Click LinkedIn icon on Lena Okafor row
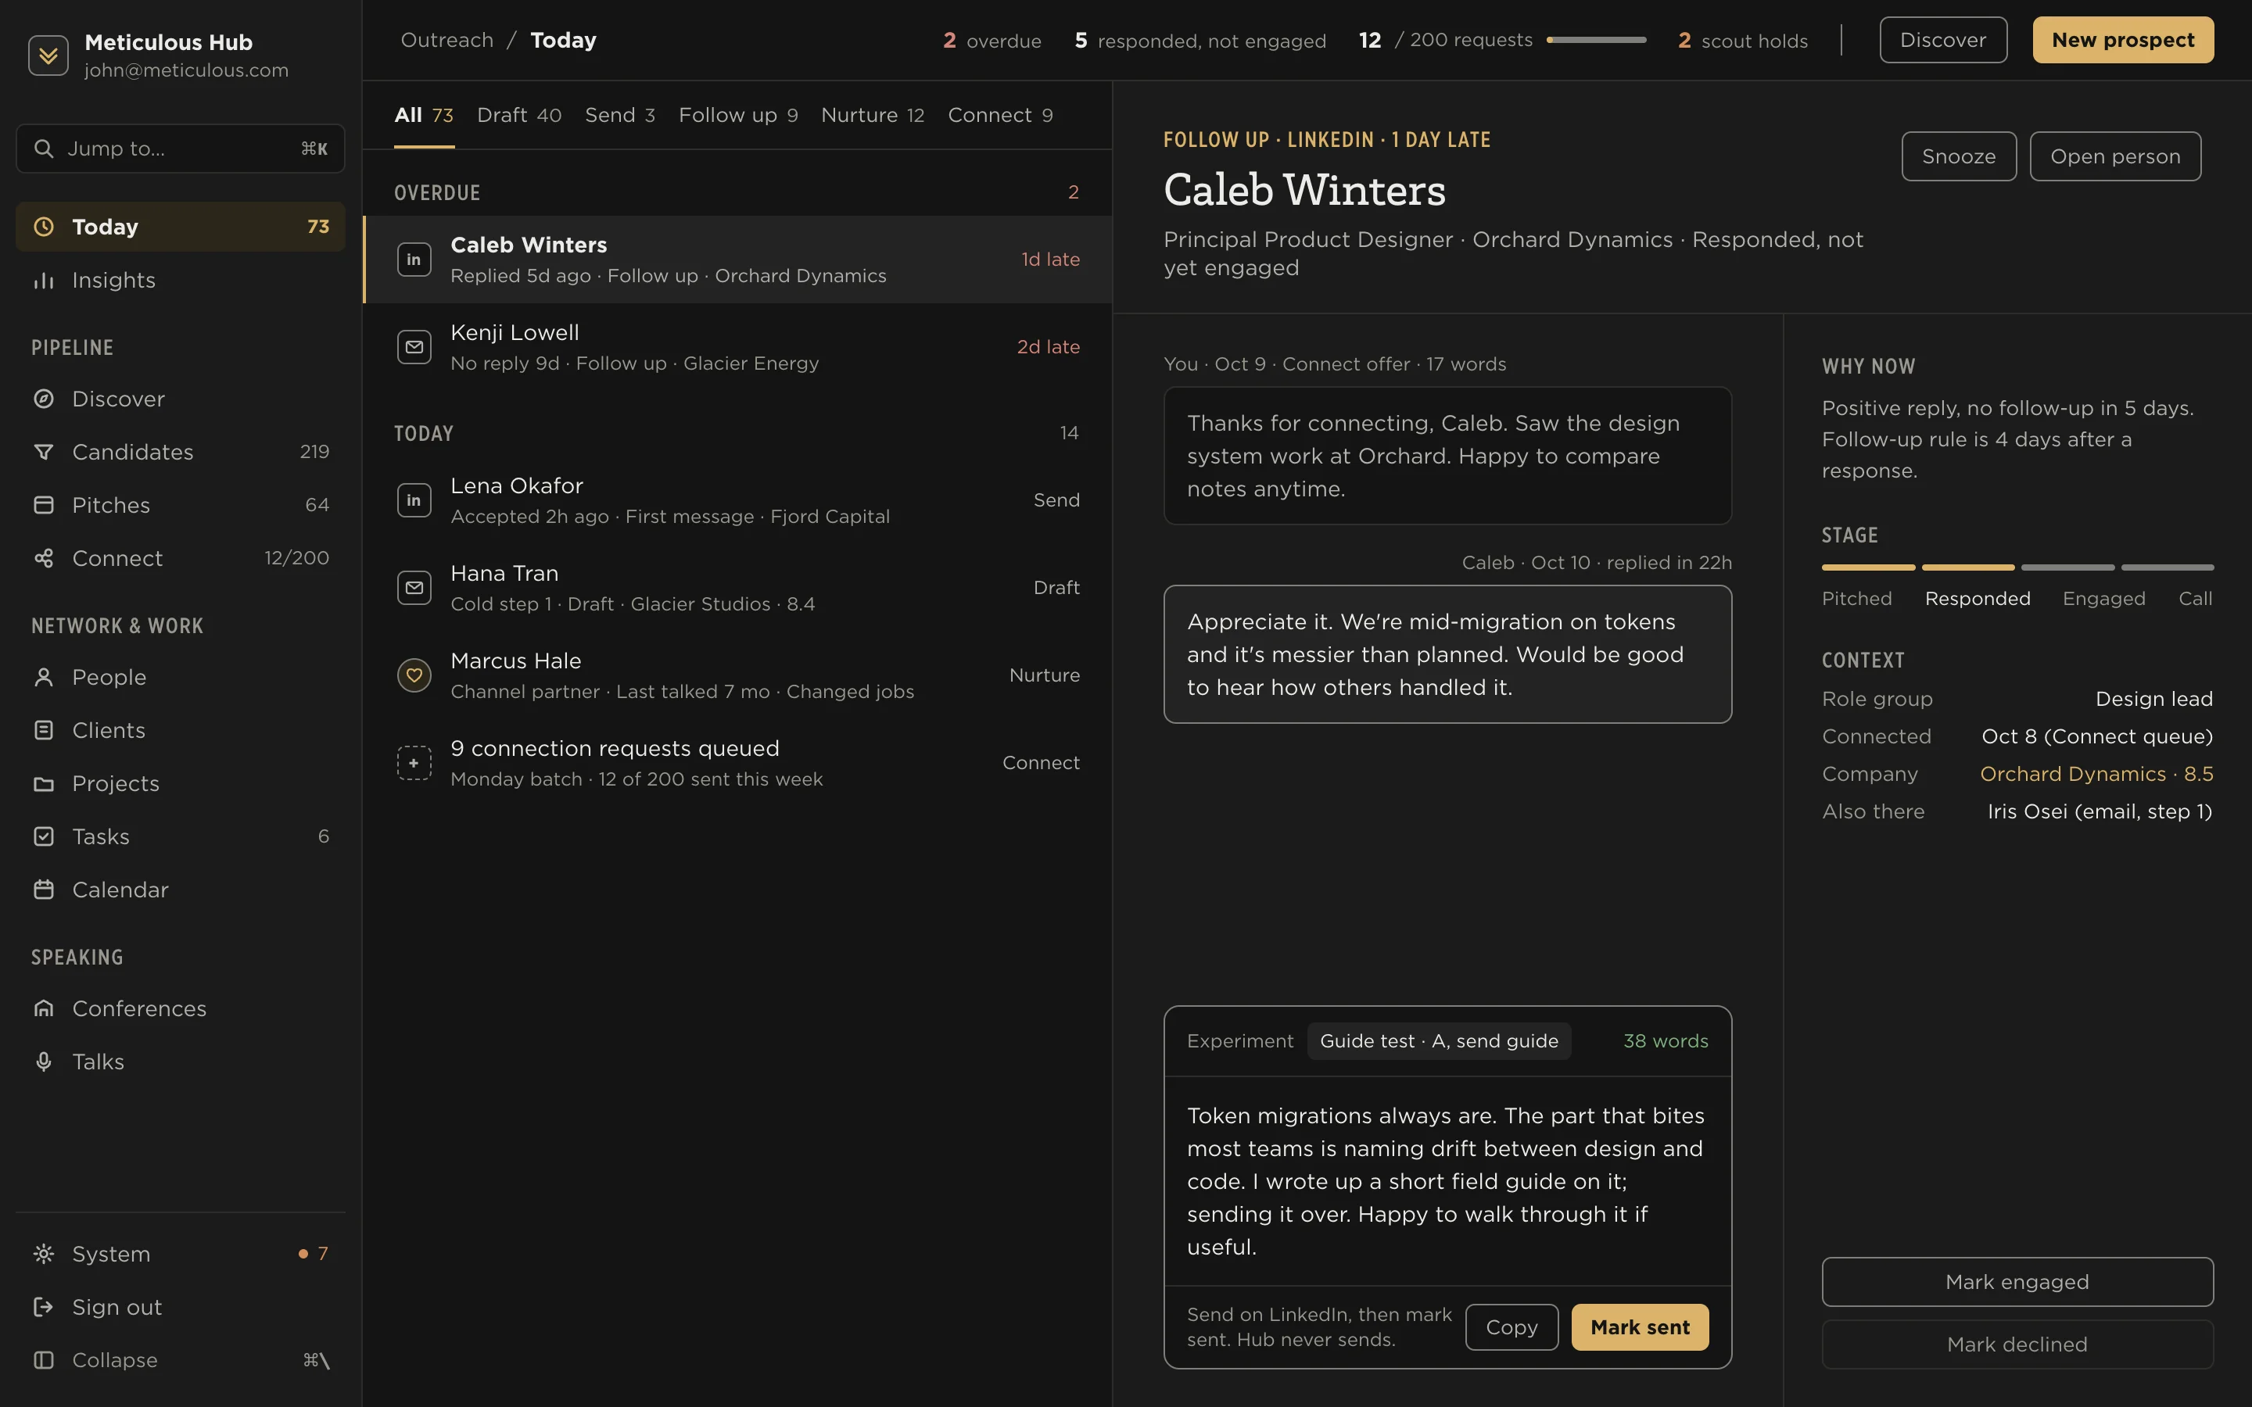Viewport: 2252px width, 1407px height. pyautogui.click(x=414, y=499)
